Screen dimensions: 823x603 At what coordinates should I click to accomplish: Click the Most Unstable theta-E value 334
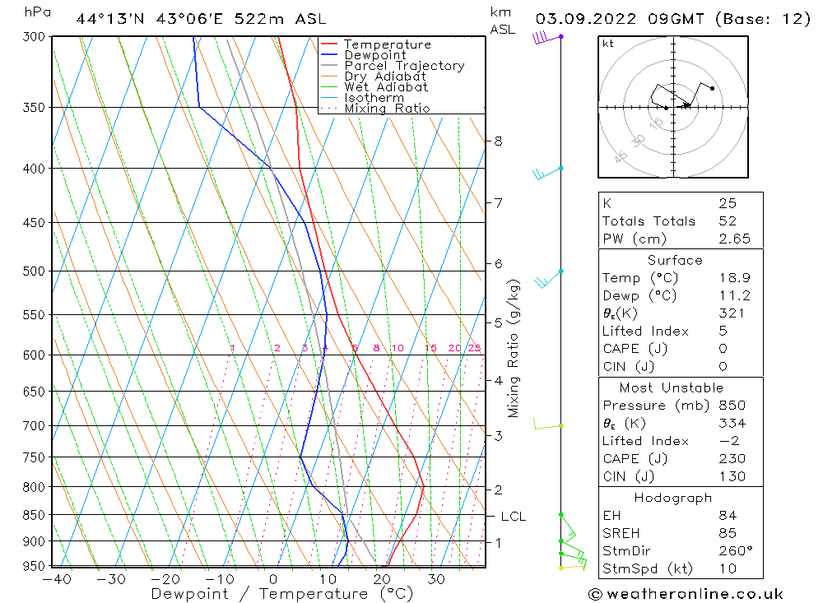732,423
